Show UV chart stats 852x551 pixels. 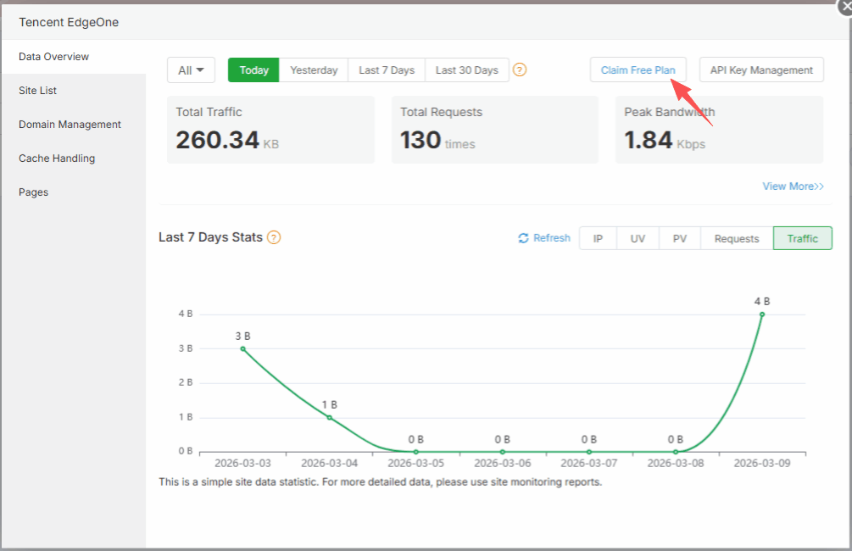[638, 238]
